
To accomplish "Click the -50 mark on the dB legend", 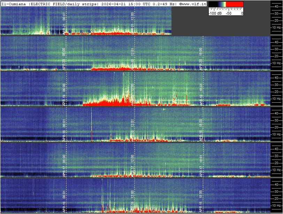I will [228, 13].
